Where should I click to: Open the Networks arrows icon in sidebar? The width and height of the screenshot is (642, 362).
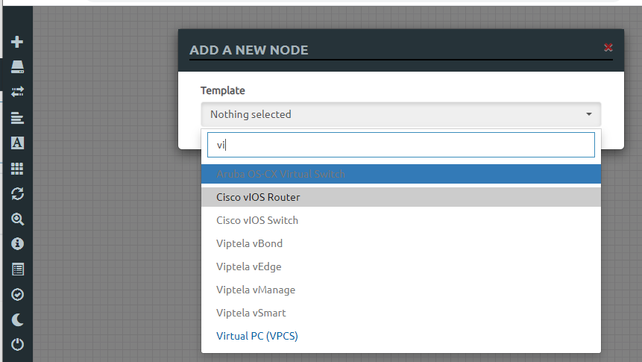click(17, 92)
